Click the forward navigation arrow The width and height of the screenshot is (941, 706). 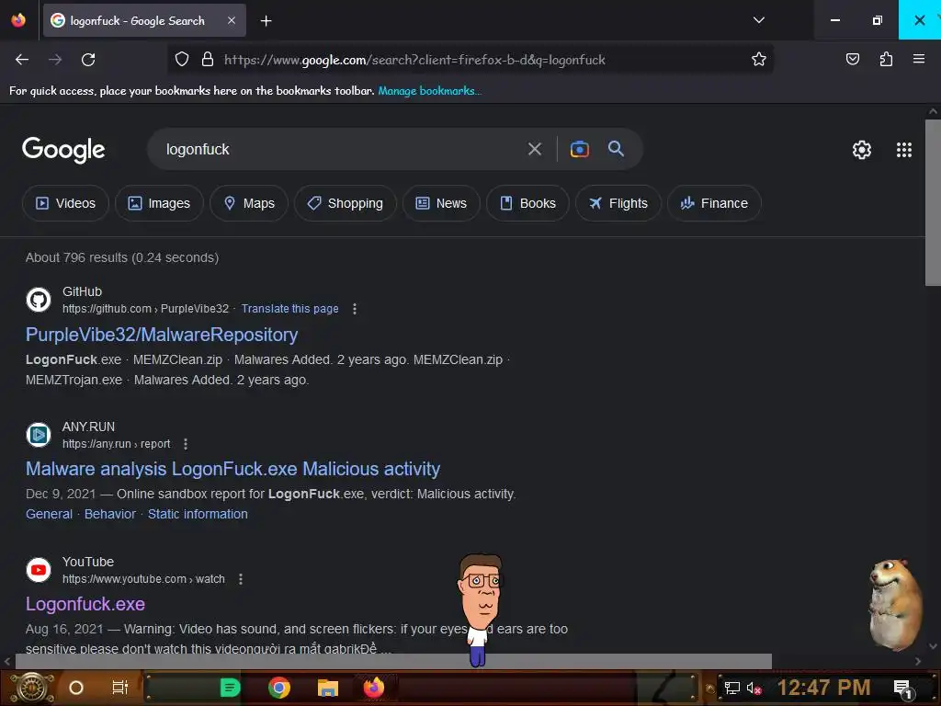pos(55,60)
